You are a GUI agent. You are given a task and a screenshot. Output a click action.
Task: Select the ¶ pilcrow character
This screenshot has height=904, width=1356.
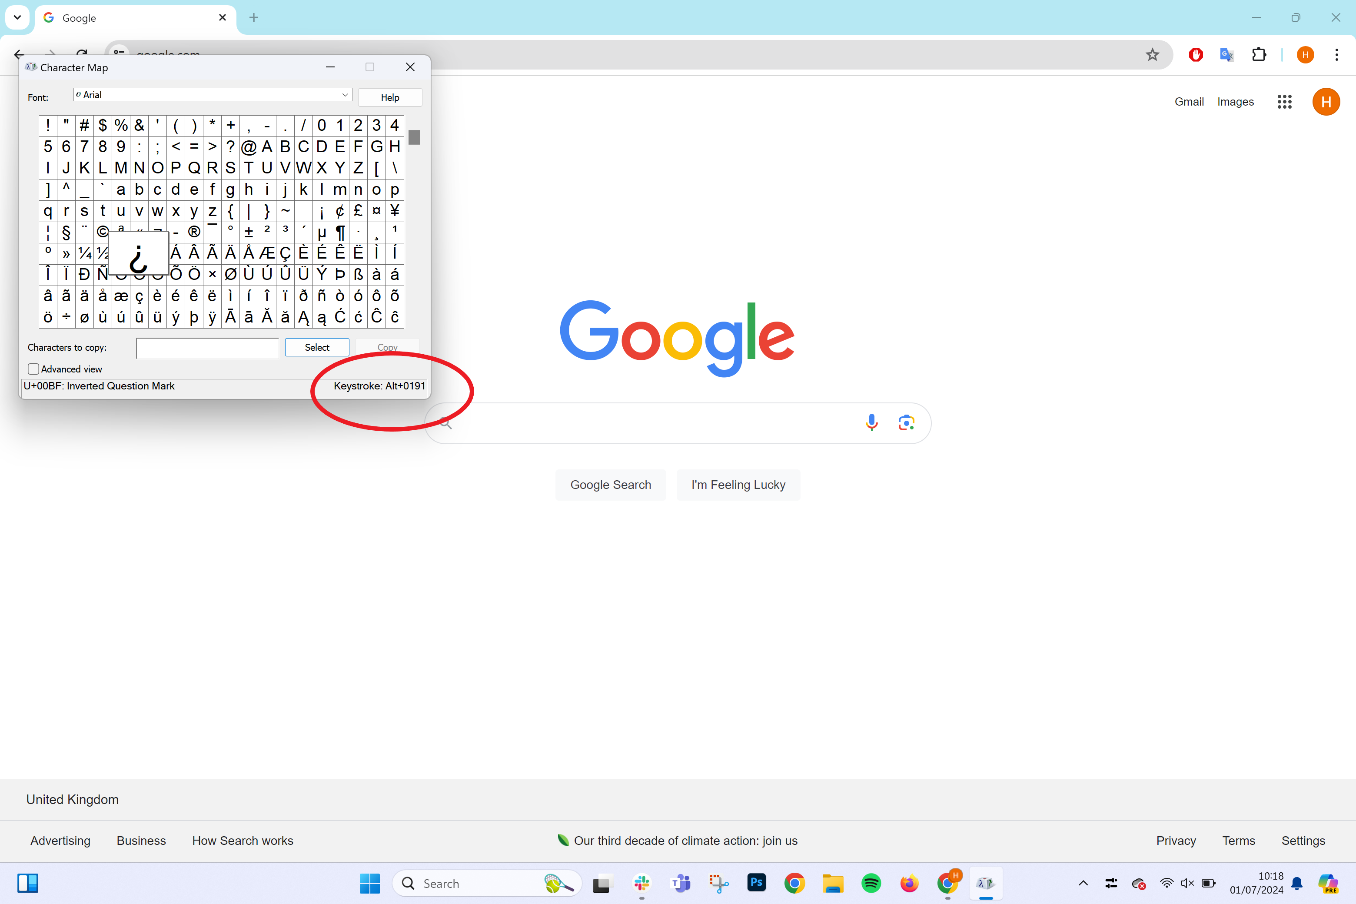point(340,232)
